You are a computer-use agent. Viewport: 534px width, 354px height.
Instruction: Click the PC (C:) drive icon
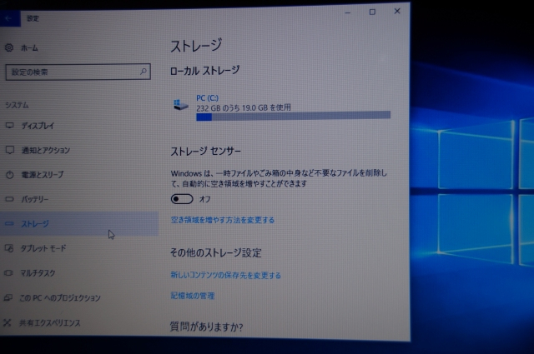179,102
